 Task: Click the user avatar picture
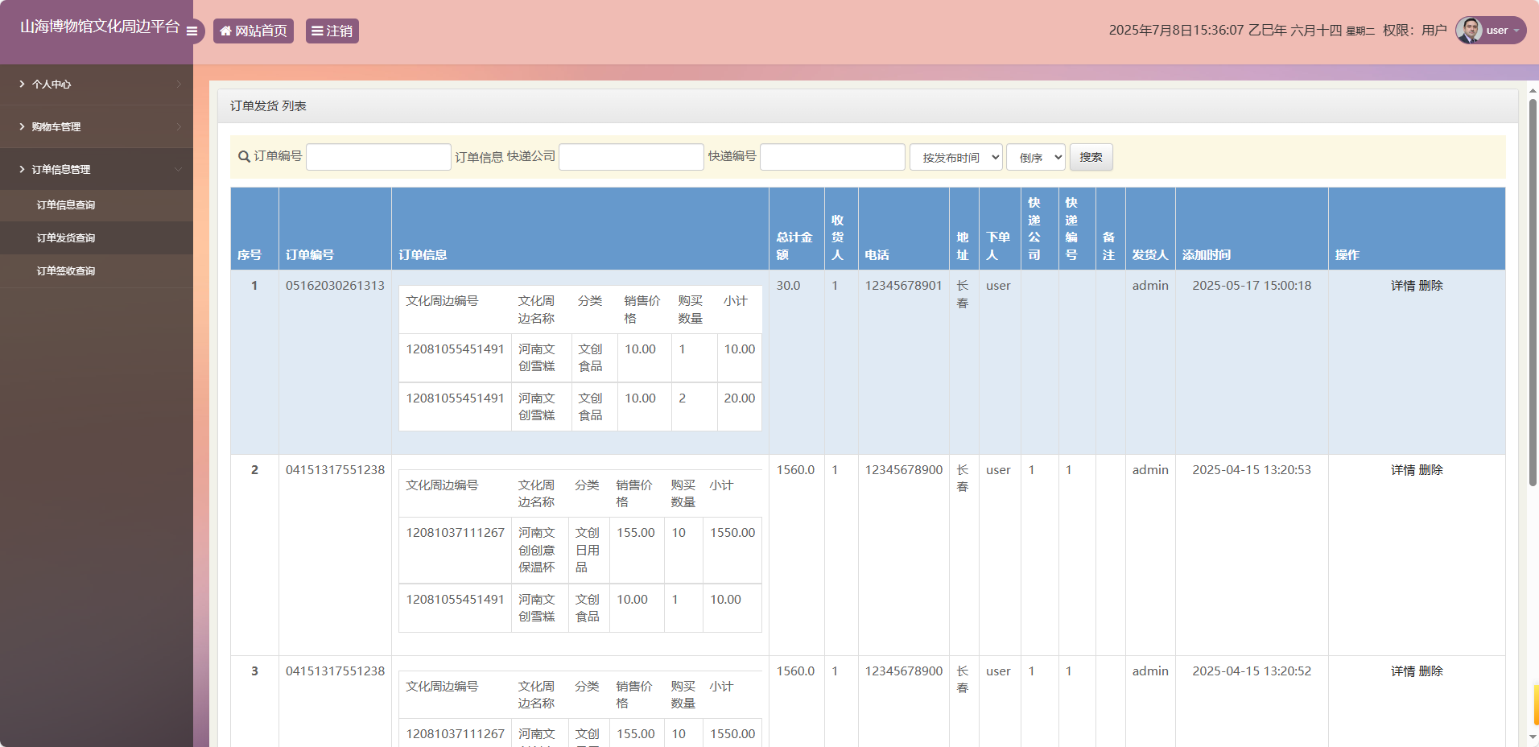click(x=1469, y=31)
